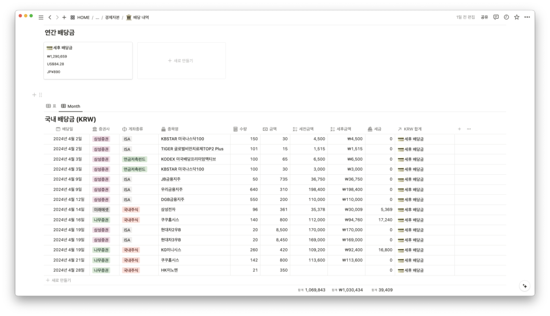Click the block drag handle dots
This screenshot has height=316, width=550.
[x=40, y=95]
